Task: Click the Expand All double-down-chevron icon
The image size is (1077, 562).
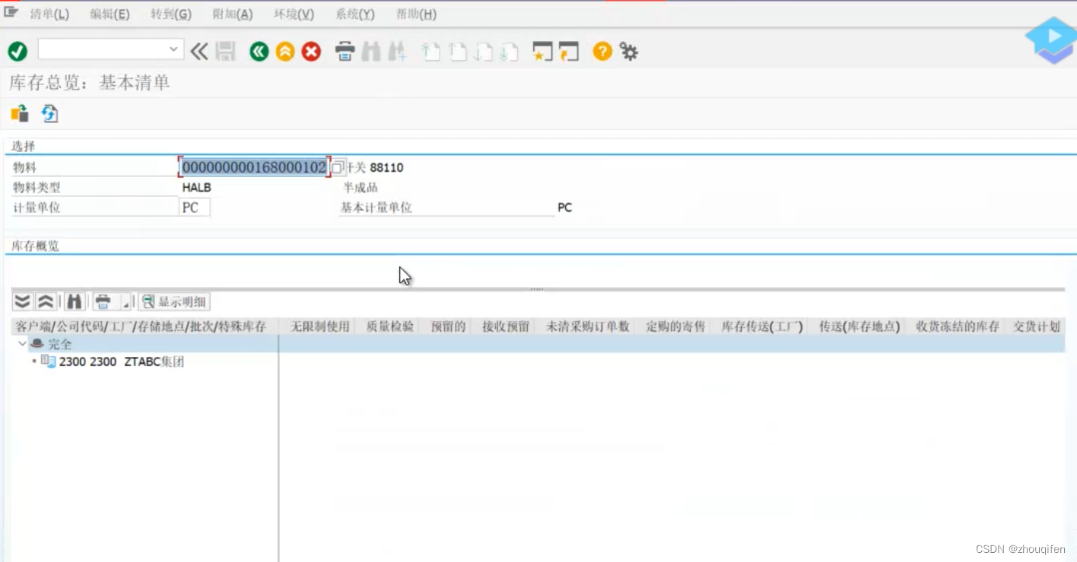Action: (x=23, y=302)
